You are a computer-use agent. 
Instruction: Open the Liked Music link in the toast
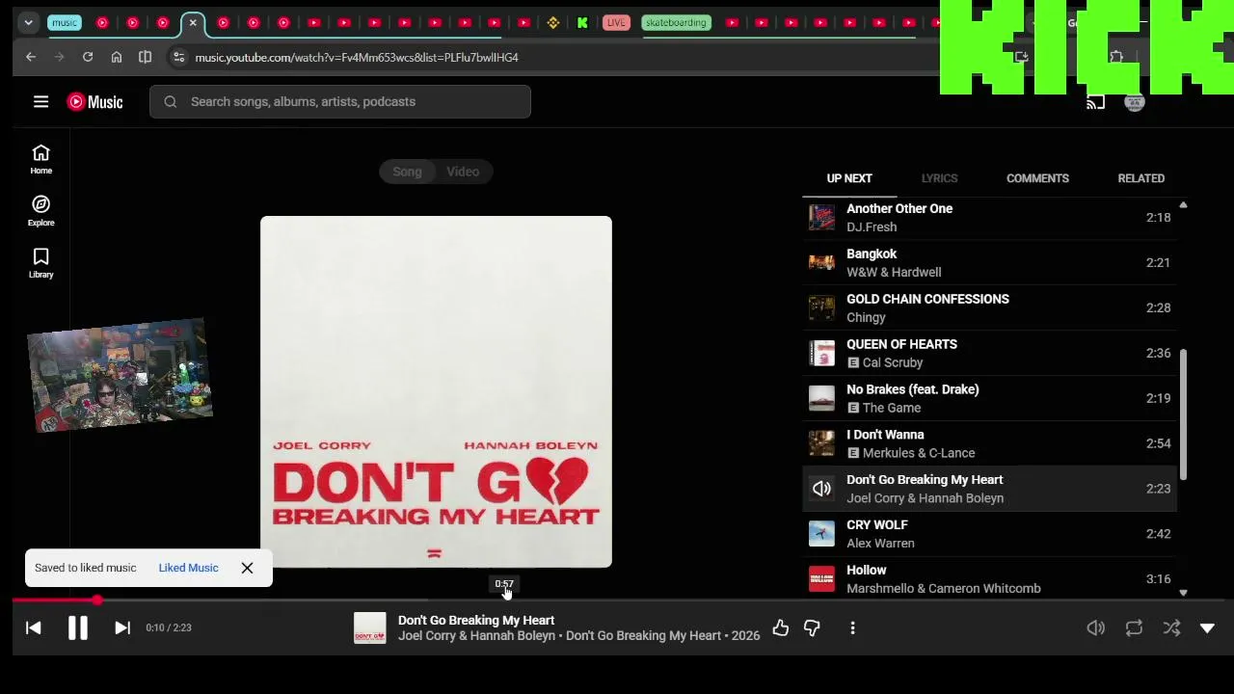(188, 568)
